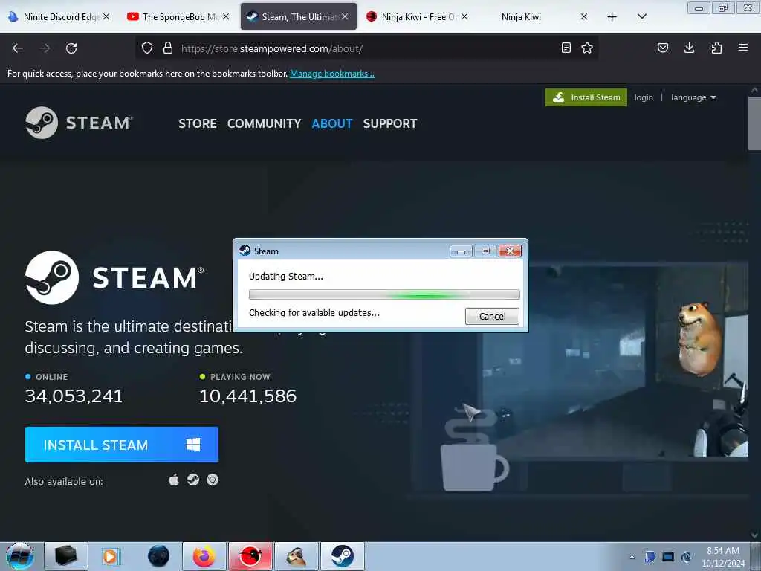Open the Save to Pocket icon
This screenshot has width=761, height=571.
pos(662,48)
